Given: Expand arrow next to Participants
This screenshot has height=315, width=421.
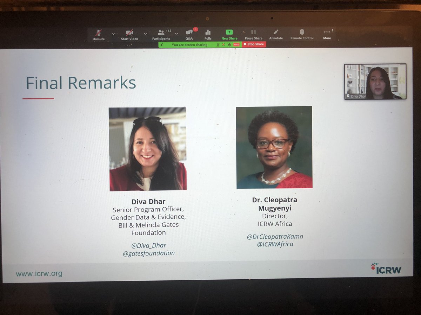Looking at the screenshot, I should tap(176, 34).
